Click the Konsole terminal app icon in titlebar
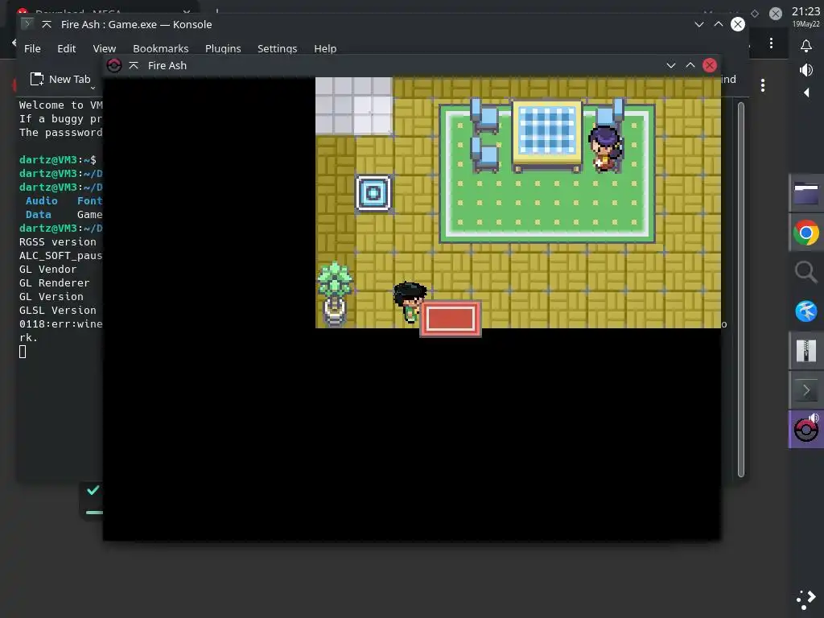Viewport: 824px width, 618px height. [27, 24]
